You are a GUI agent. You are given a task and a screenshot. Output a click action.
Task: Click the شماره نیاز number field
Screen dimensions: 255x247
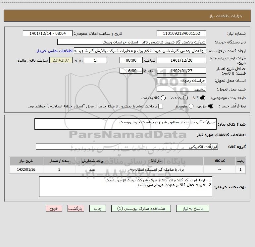click(x=181, y=33)
